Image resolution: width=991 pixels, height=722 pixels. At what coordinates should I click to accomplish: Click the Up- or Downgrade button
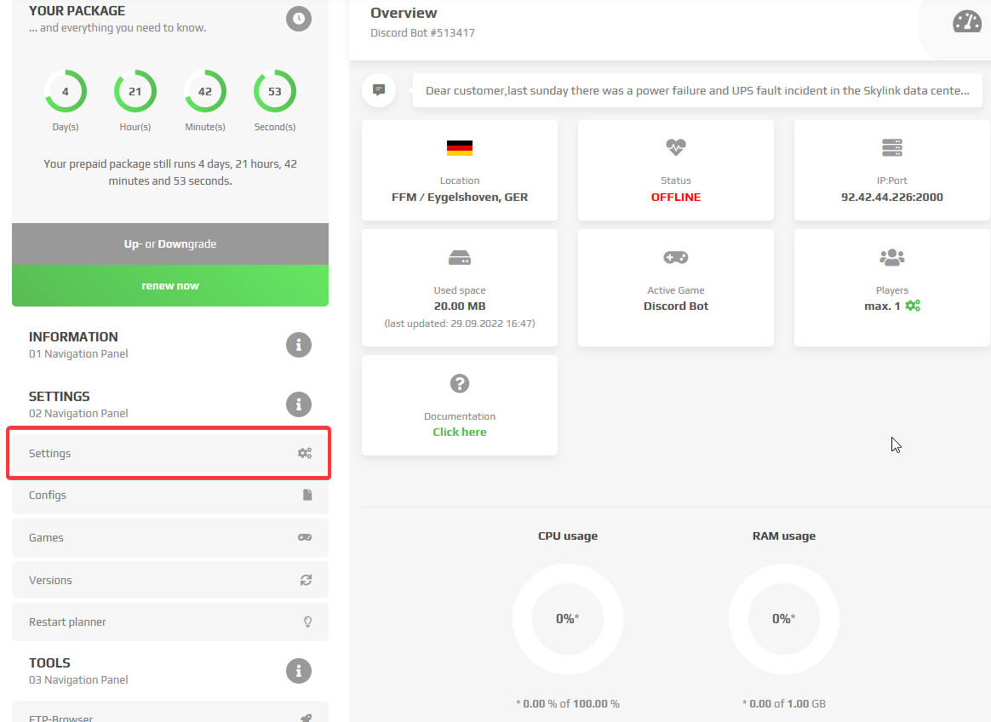(x=170, y=244)
